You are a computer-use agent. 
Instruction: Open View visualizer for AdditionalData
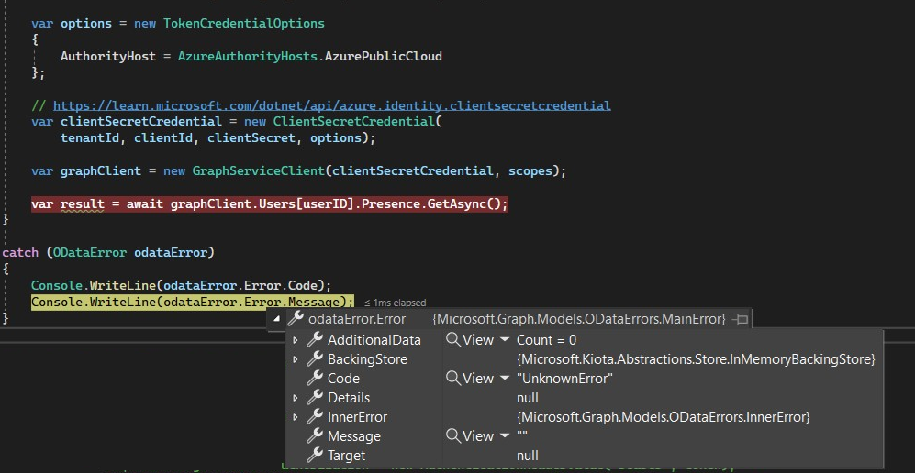pos(471,339)
